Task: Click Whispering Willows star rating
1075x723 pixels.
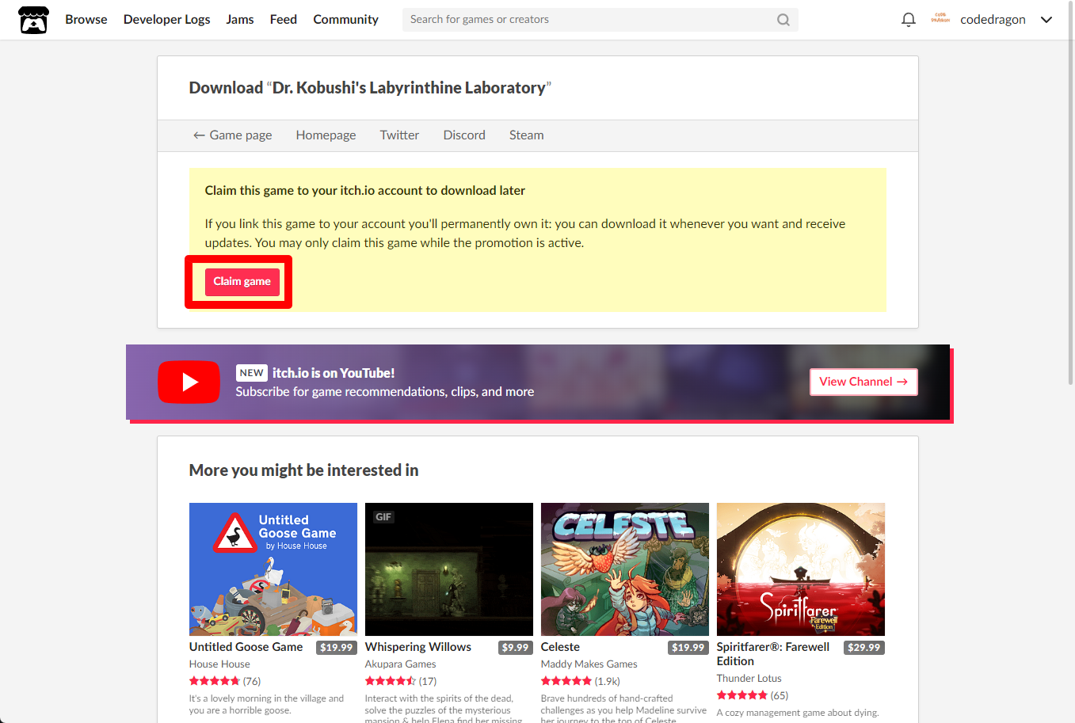Action: coord(391,681)
